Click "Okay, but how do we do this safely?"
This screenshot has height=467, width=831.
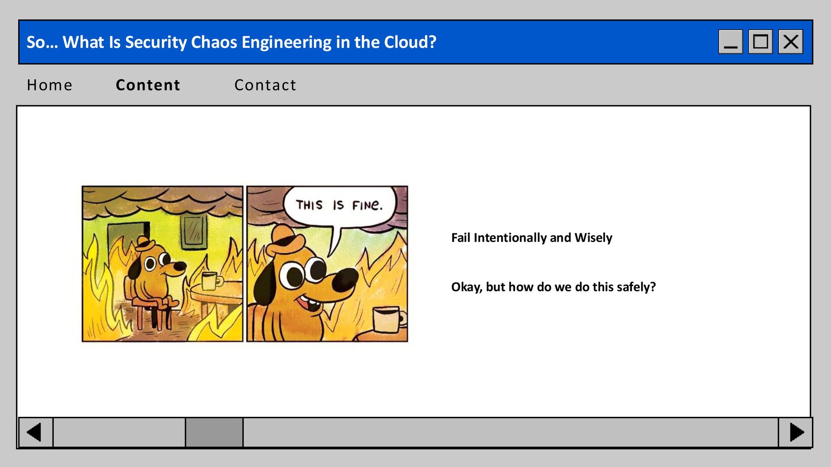pyautogui.click(x=553, y=287)
